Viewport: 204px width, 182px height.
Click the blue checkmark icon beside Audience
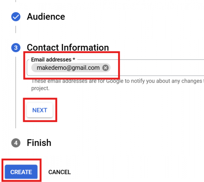coord(16,17)
